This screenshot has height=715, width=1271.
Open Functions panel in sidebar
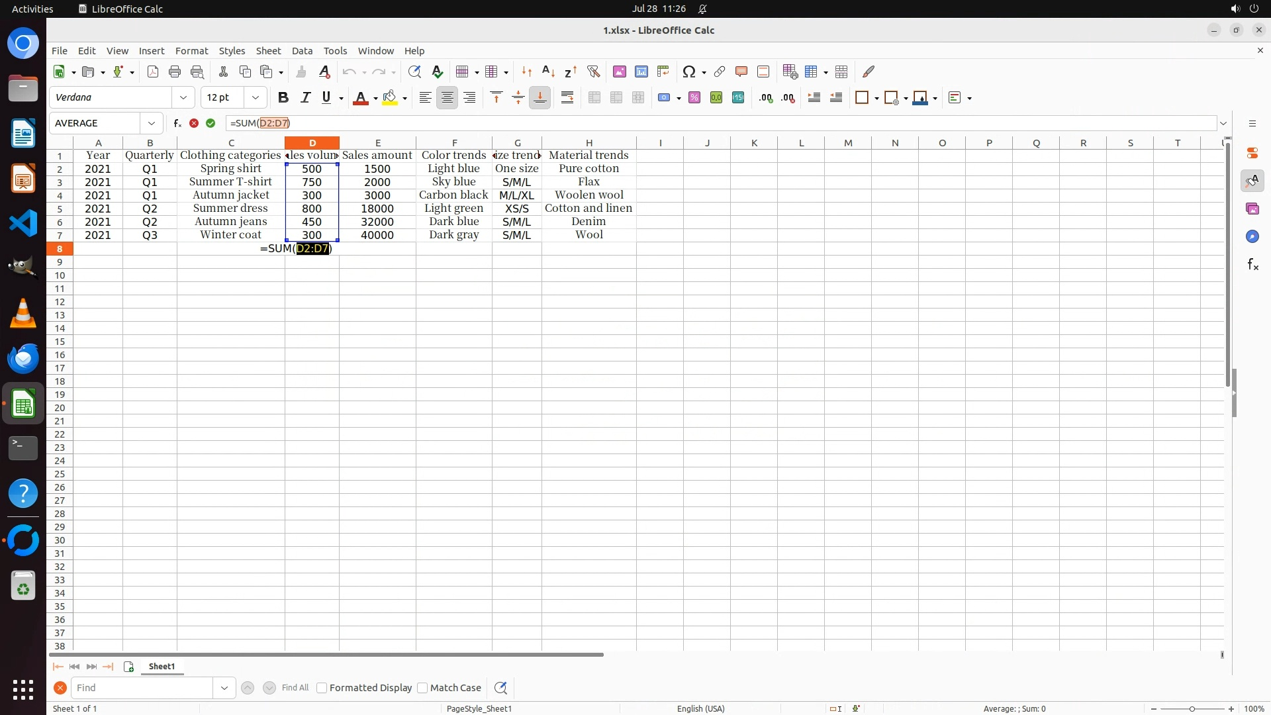tap(1252, 265)
